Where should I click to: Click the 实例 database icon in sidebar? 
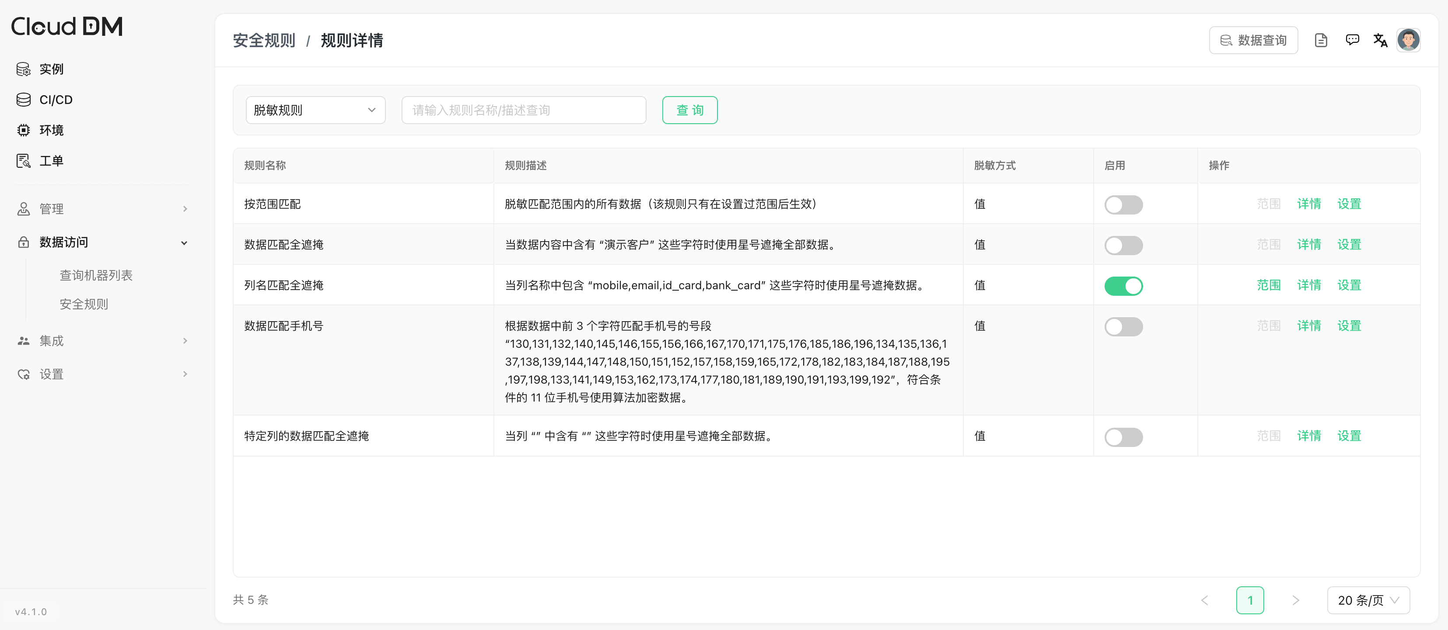[23, 69]
